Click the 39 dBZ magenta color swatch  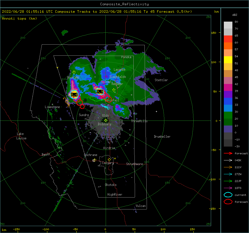[x=228, y=88]
